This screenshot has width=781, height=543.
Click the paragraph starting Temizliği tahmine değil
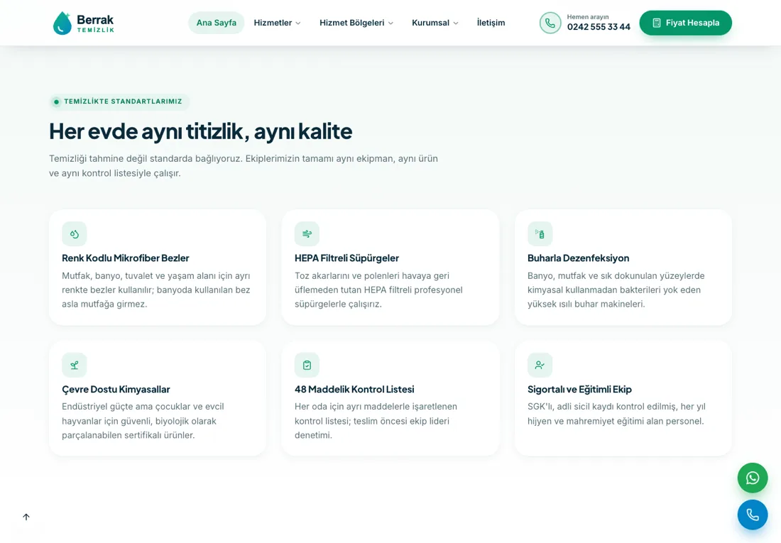point(244,166)
